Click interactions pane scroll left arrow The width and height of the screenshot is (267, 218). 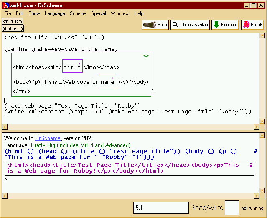tap(5, 196)
